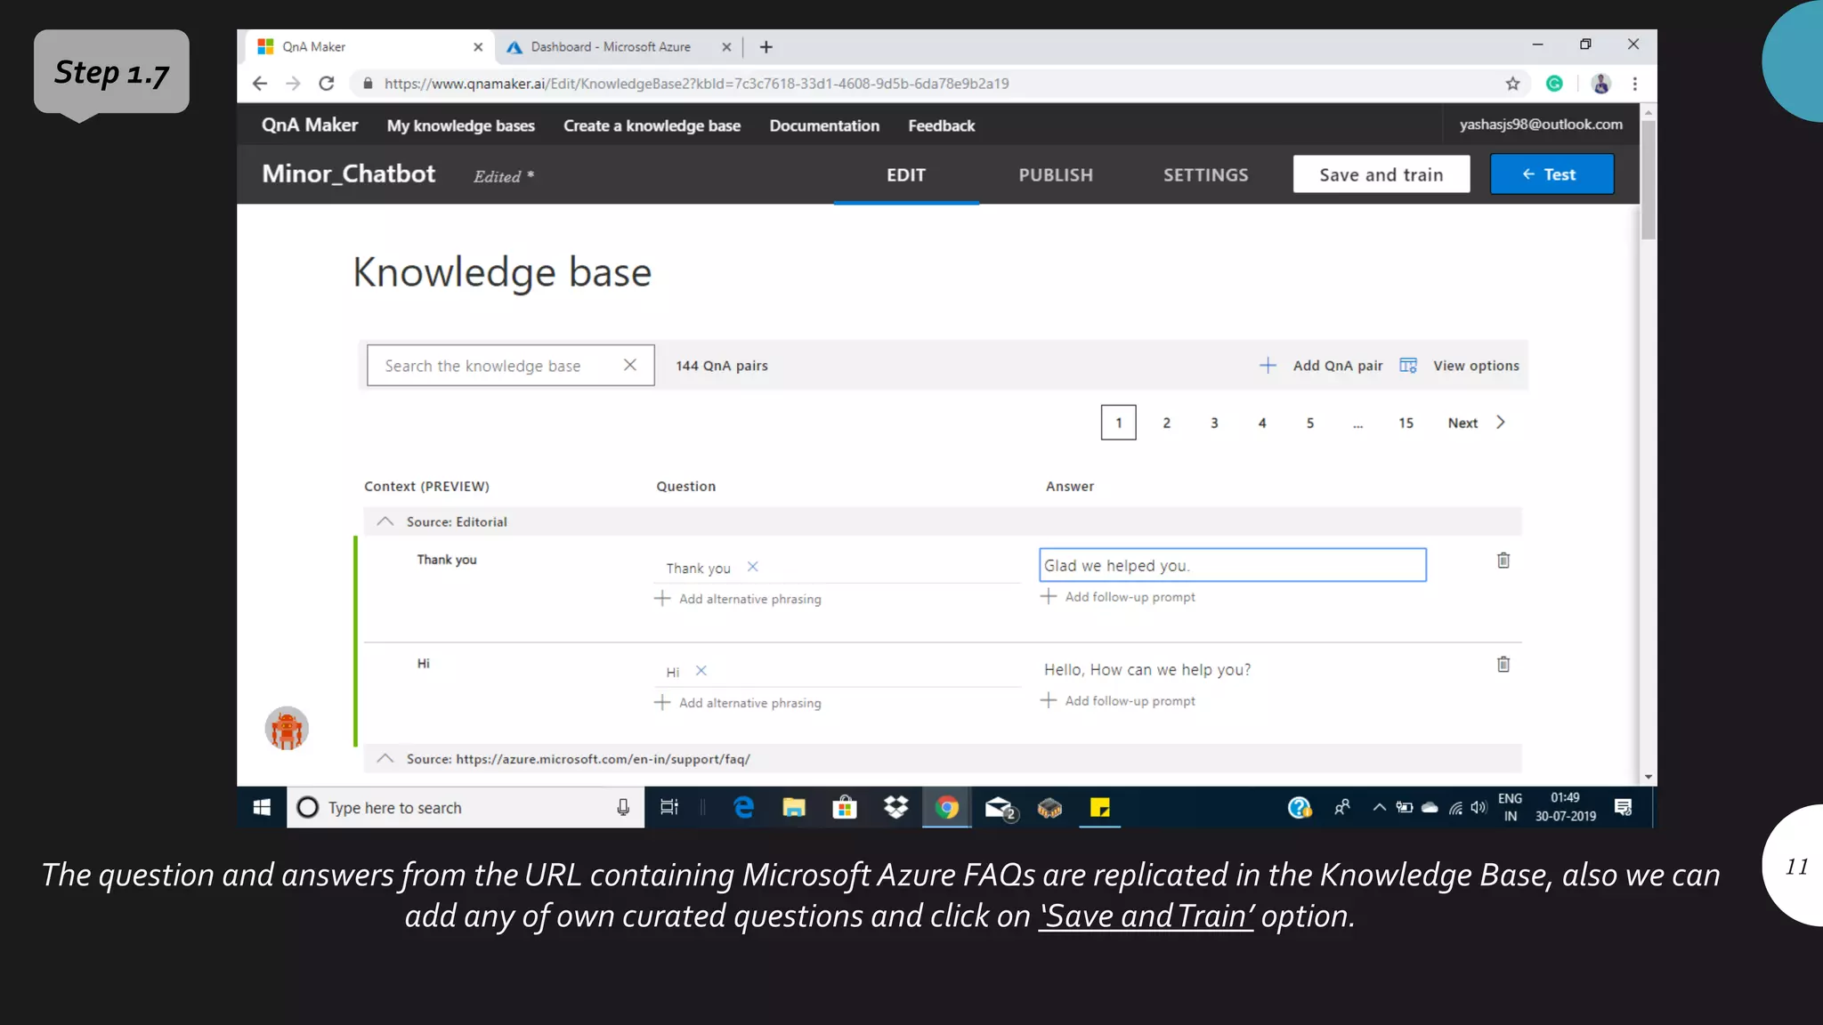Click the account email yashasjs98@outlook.com
This screenshot has height=1025, width=1823.
click(x=1541, y=125)
